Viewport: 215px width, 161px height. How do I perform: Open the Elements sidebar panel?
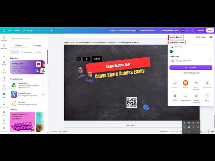tap(4, 47)
